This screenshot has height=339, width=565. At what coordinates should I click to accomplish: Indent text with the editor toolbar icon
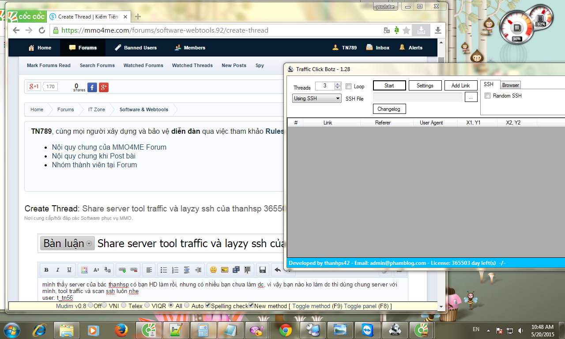(x=198, y=270)
